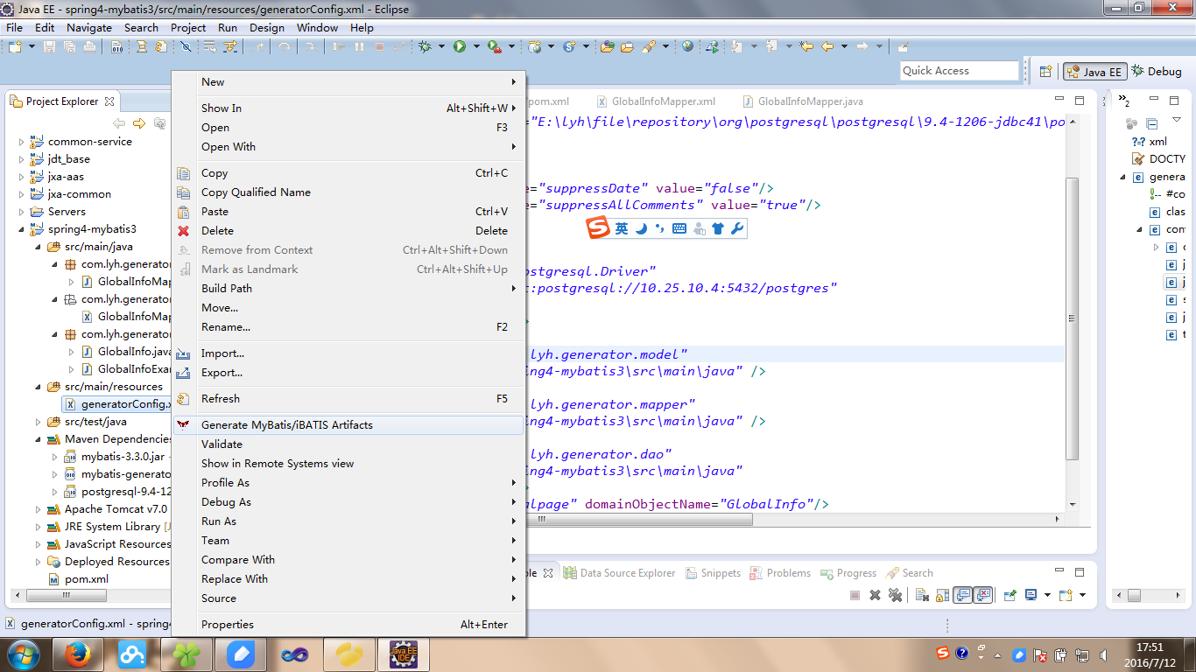Click the Last Edit Location arrow icon
Image resolution: width=1196 pixels, height=672 pixels.
(806, 46)
